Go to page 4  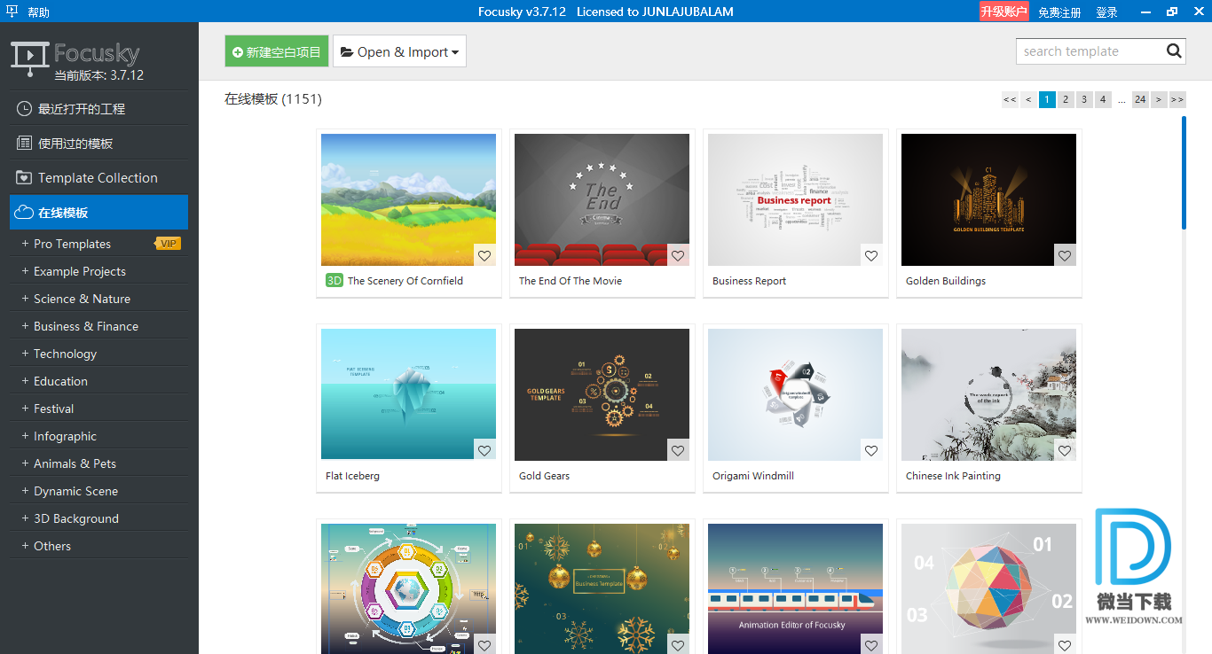coord(1103,99)
